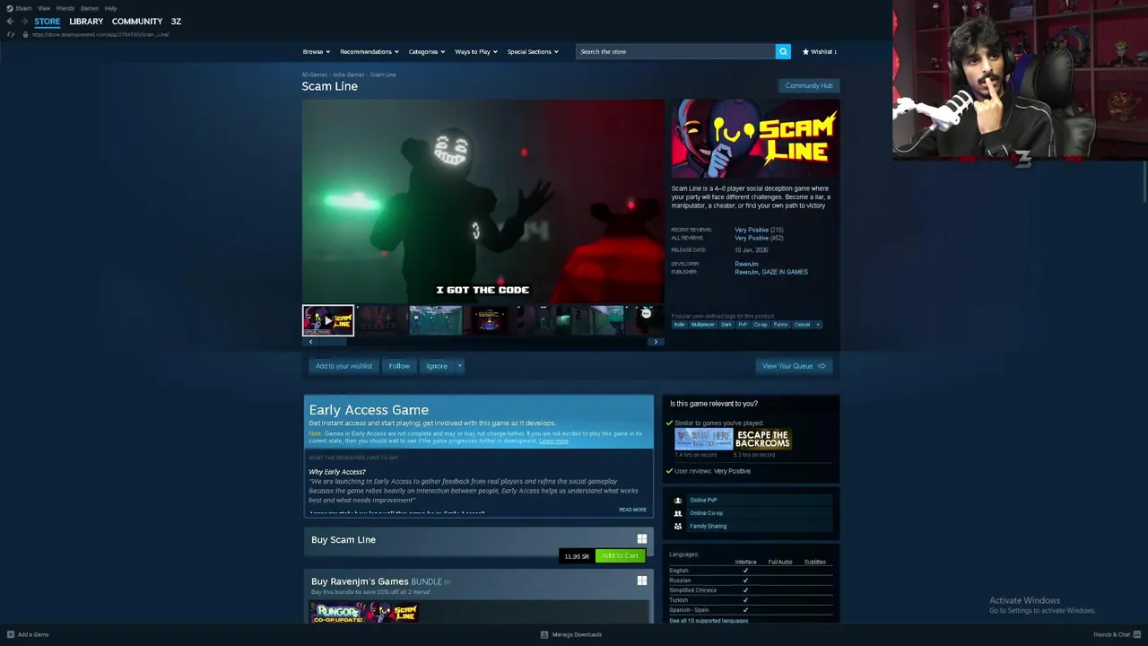Switch to the LIBRARY tab

point(86,22)
